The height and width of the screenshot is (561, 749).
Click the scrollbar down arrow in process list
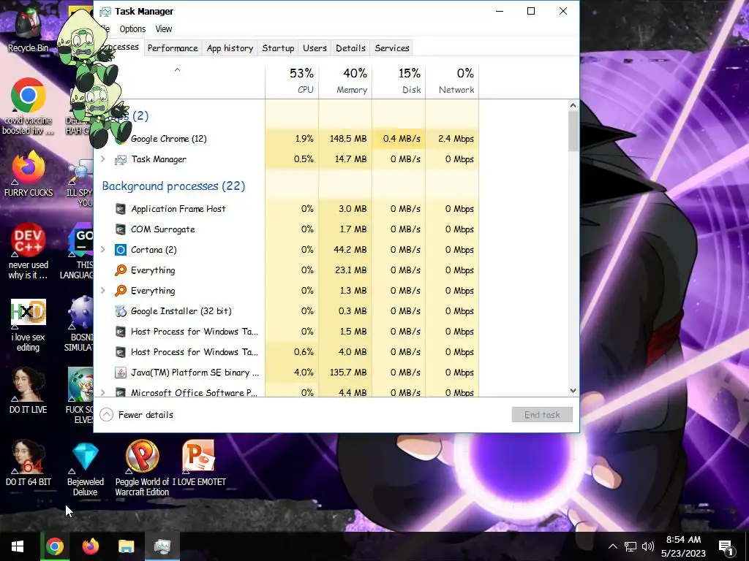coord(573,391)
